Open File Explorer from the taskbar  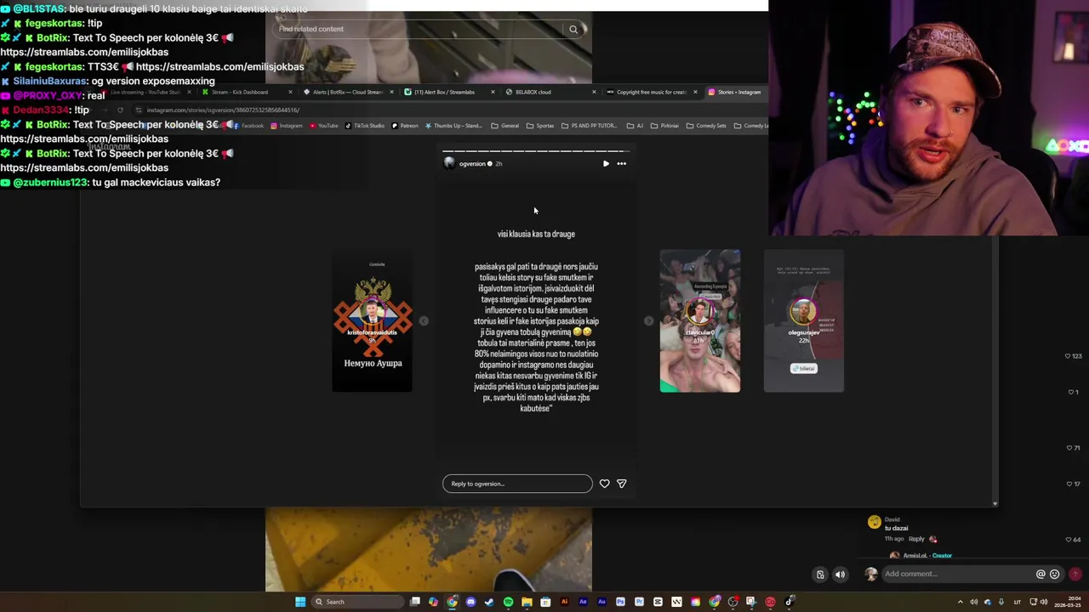[527, 602]
